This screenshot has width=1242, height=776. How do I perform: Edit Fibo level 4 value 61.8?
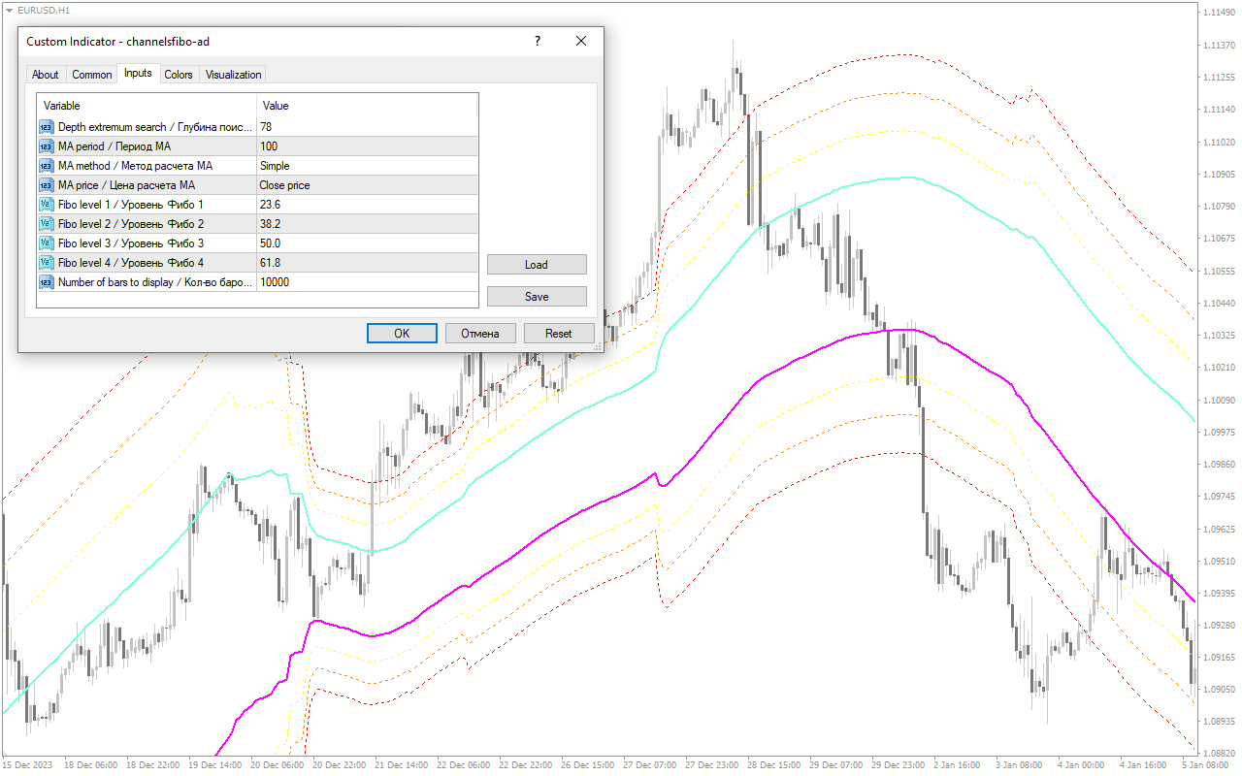(368, 263)
